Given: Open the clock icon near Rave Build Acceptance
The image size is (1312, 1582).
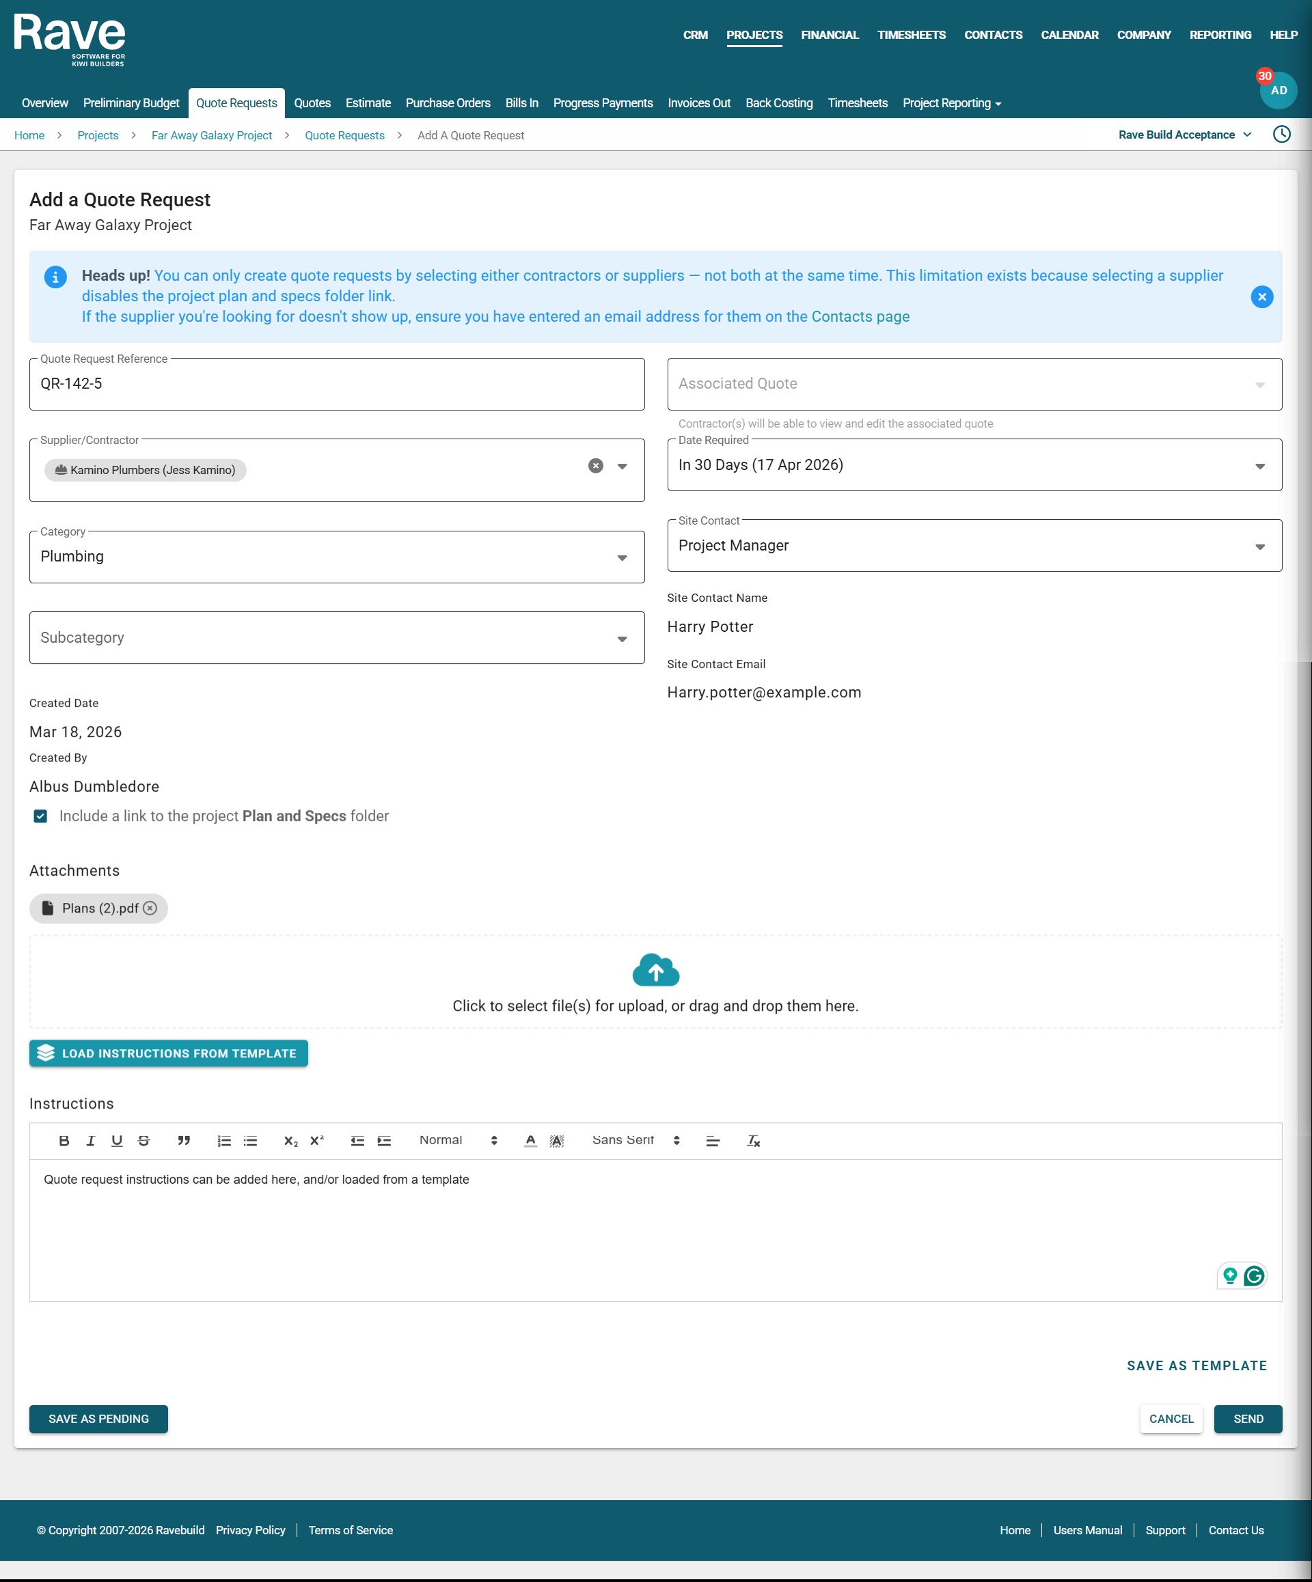Looking at the screenshot, I should tap(1281, 135).
